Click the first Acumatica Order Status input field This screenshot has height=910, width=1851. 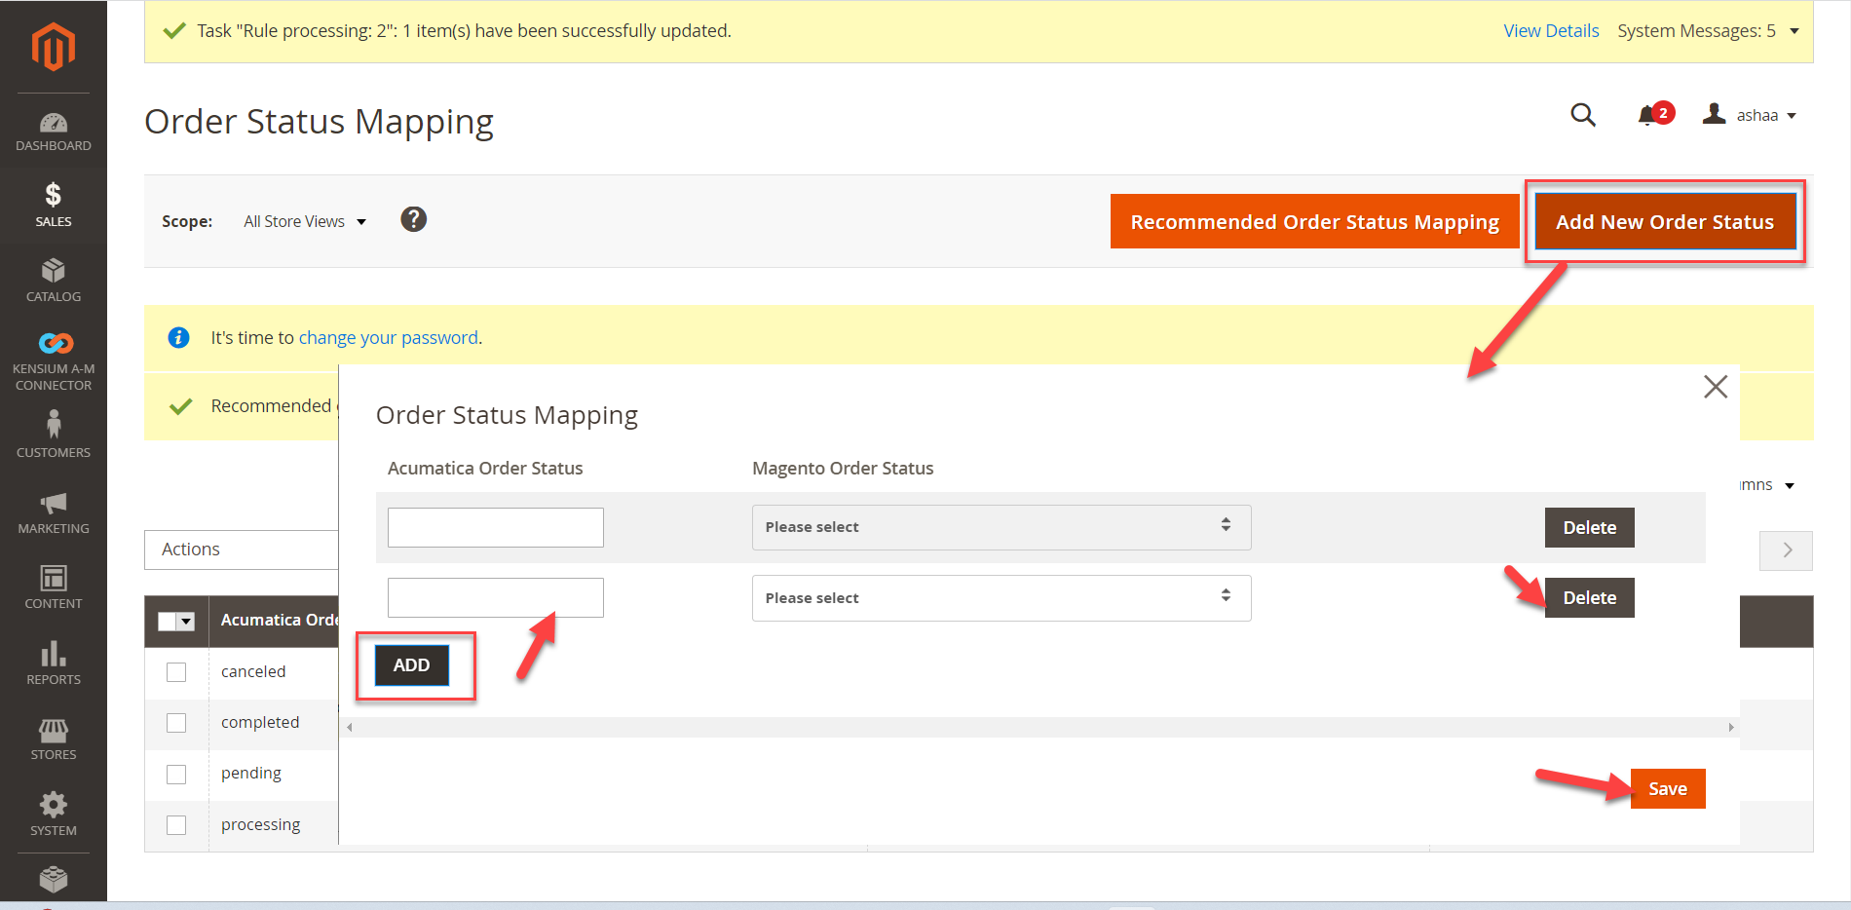495,527
